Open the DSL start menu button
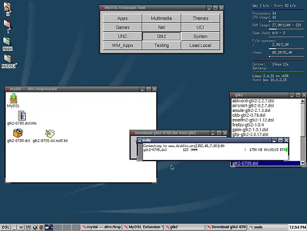The width and height of the screenshot is (307, 231). point(6,227)
